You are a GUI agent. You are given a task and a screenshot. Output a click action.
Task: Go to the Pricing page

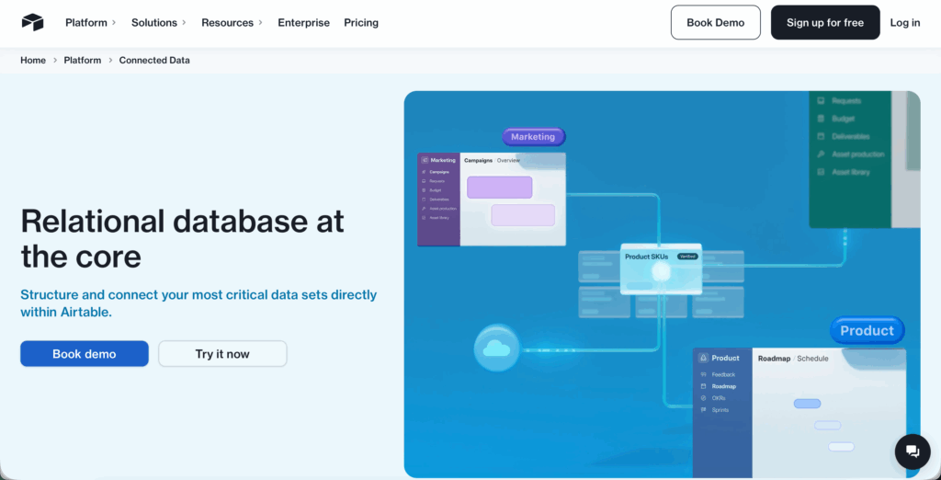361,22
